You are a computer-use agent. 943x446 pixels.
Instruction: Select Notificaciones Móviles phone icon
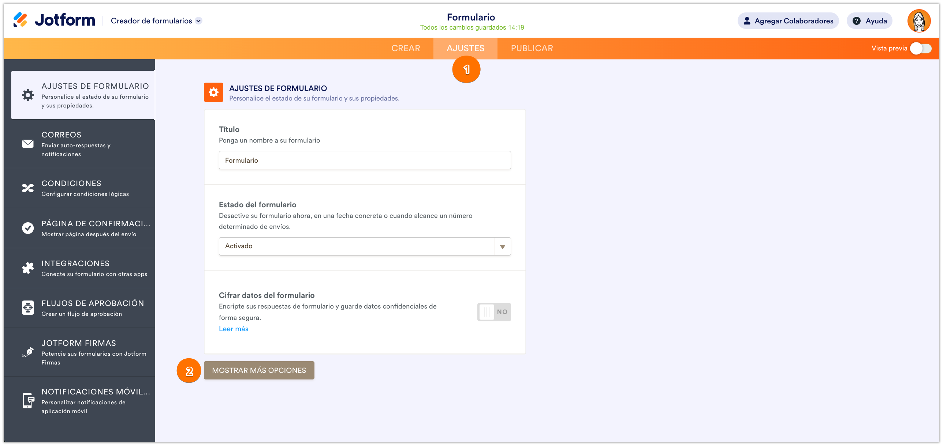tap(28, 401)
